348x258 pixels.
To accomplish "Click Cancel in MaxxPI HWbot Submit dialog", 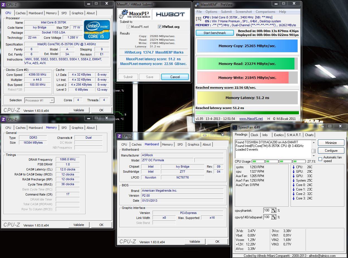I will point(175,77).
